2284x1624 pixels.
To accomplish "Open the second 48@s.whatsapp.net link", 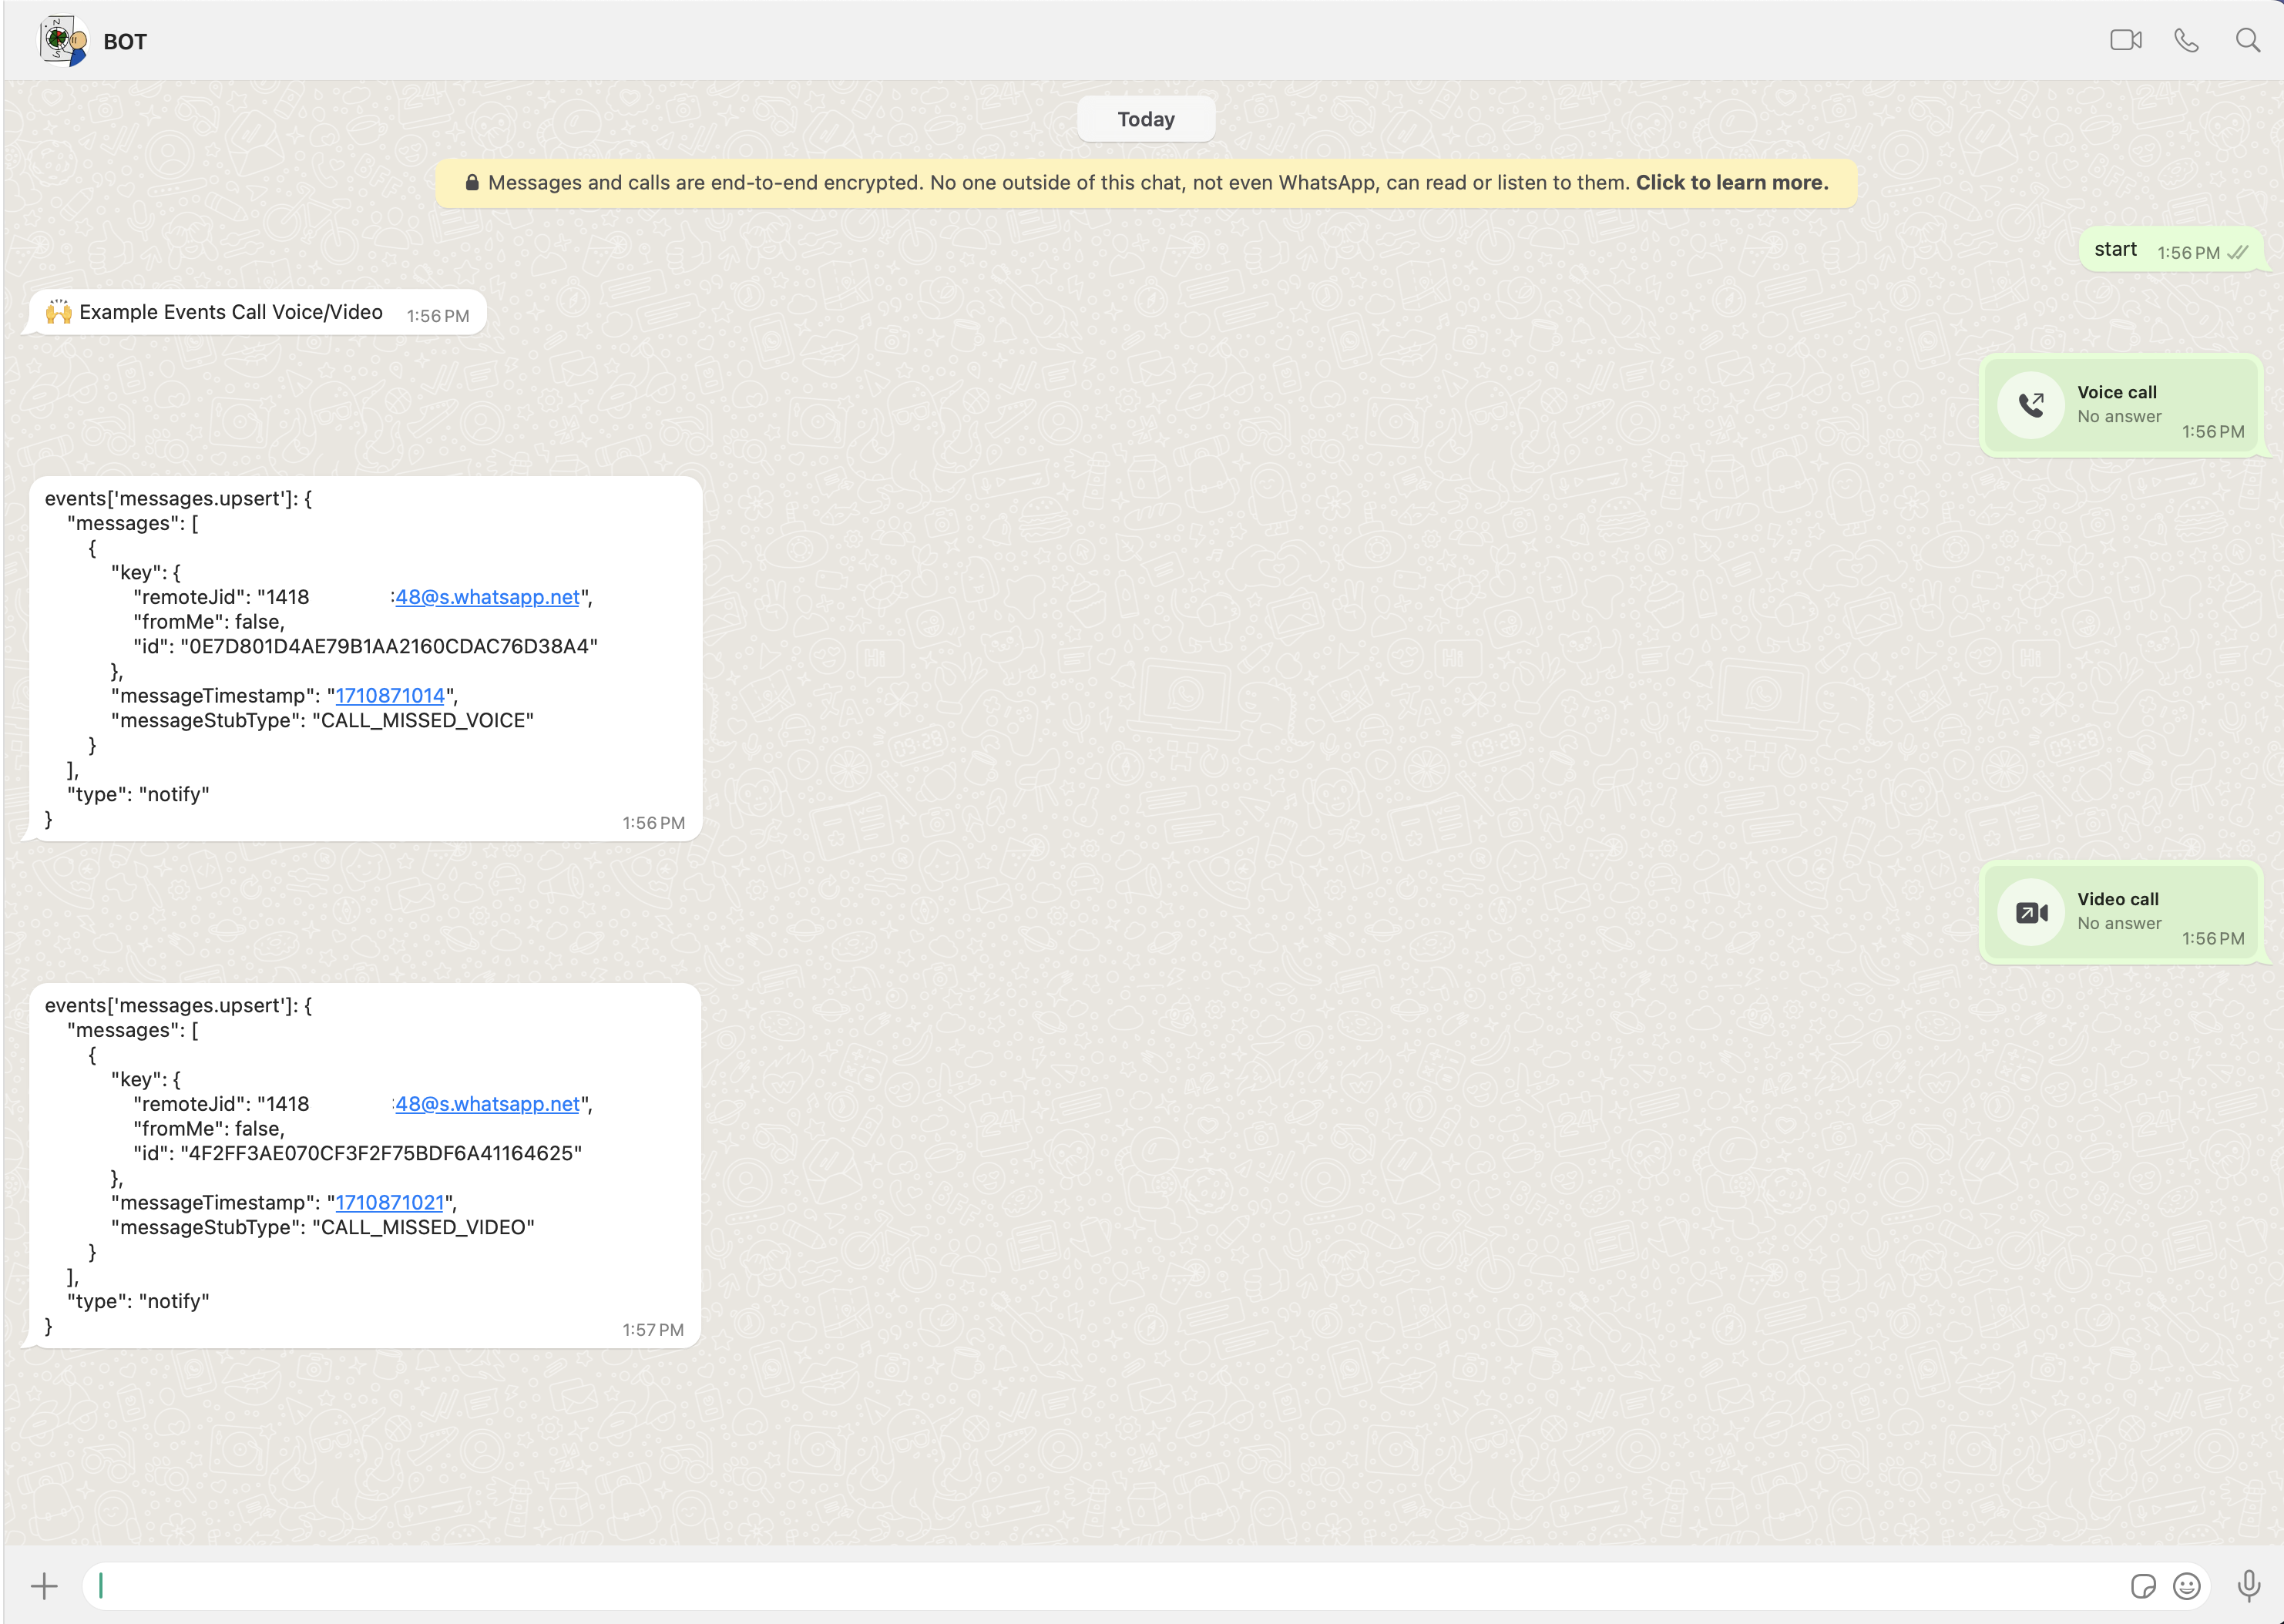I will [487, 1104].
